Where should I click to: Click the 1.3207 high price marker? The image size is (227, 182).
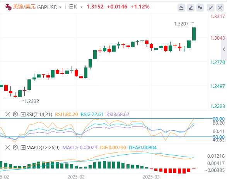click(181, 24)
